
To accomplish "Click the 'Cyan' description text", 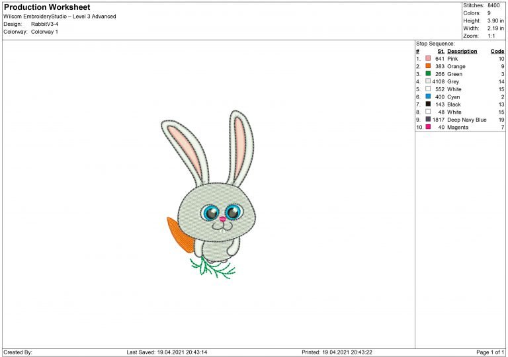I will [x=453, y=97].
